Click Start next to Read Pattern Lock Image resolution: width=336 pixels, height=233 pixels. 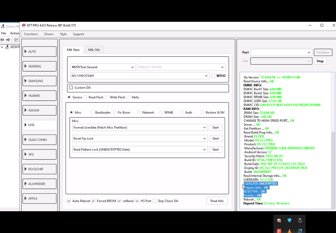pyautogui.click(x=216, y=149)
